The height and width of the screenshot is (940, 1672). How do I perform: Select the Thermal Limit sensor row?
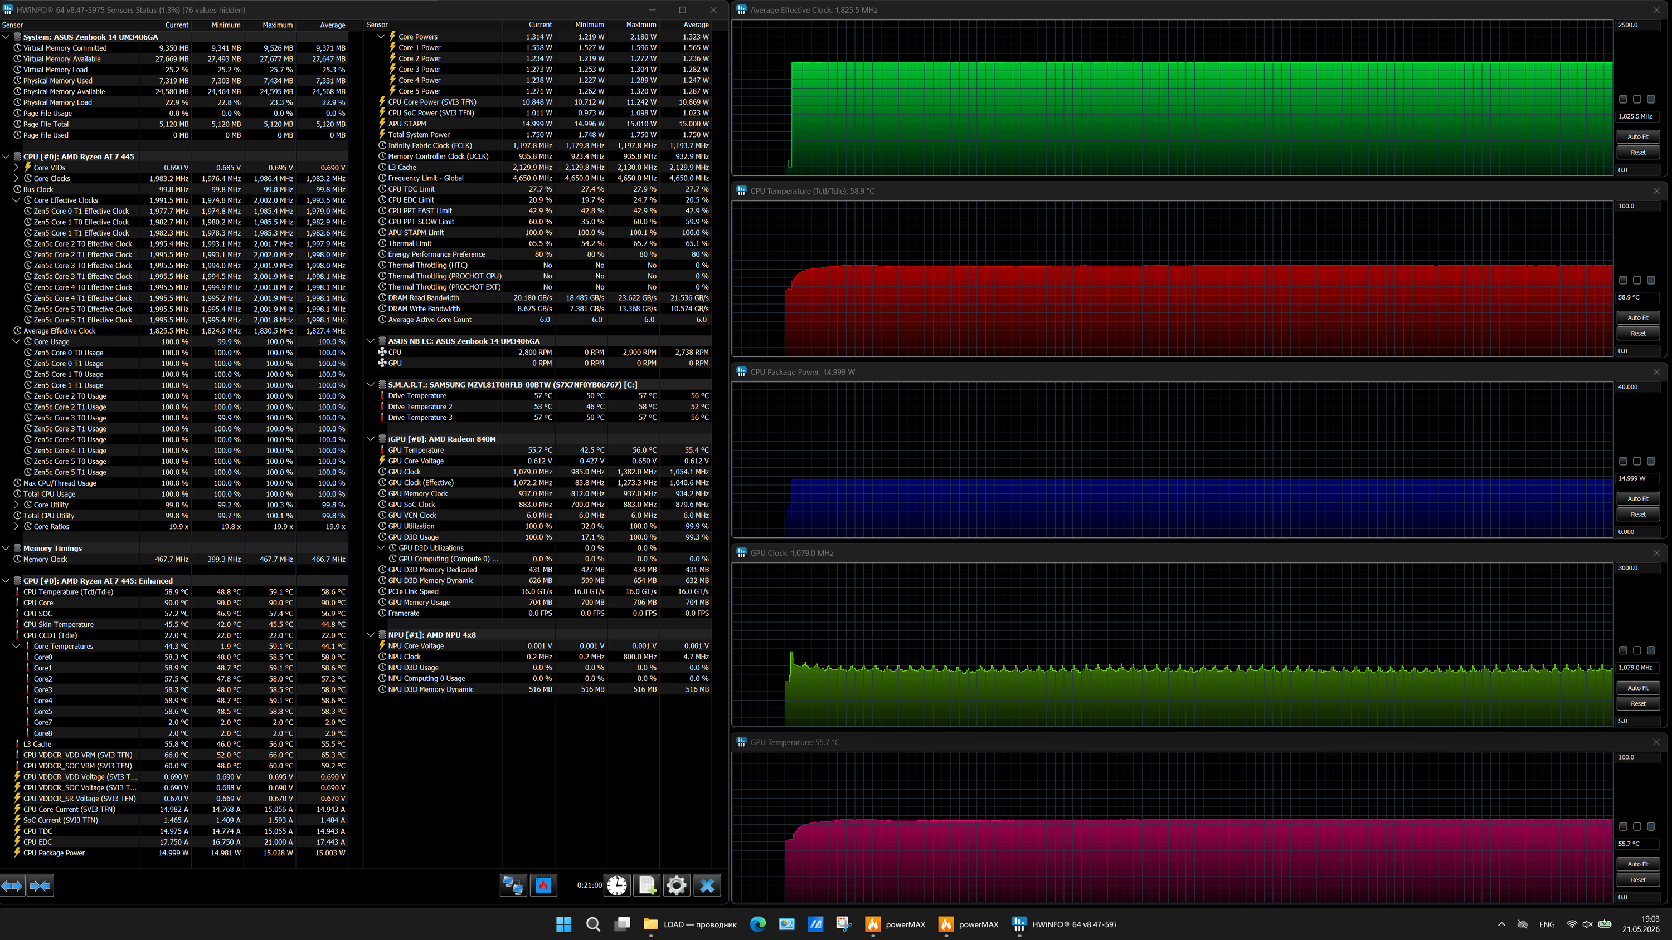point(544,244)
